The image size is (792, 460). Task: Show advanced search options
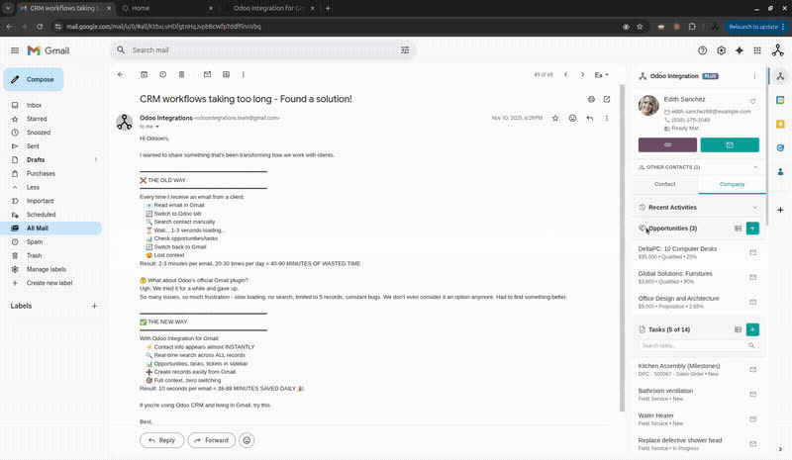click(x=405, y=50)
